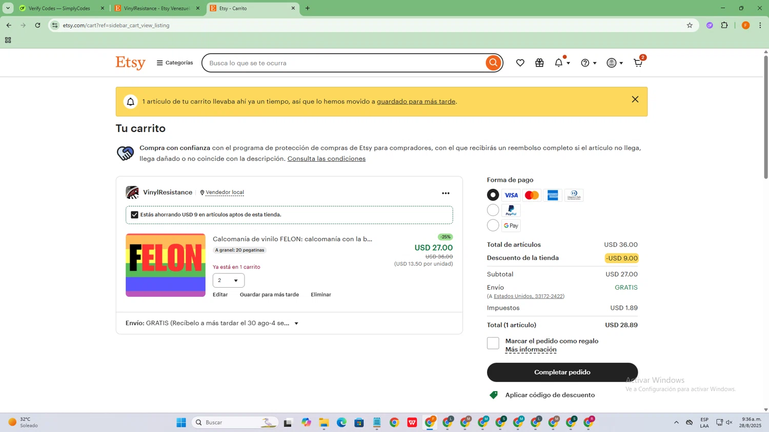The image size is (769, 432).
Task: Open guardado para más tarde link
Action: (x=416, y=101)
